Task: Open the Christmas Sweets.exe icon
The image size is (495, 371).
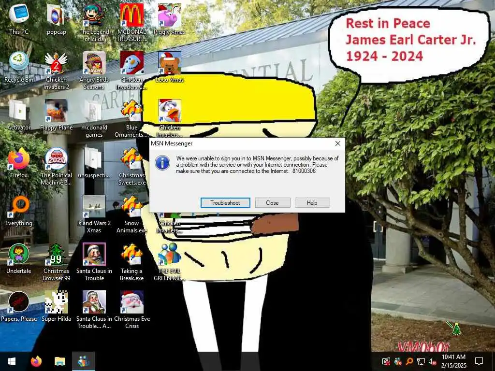Action: tap(131, 166)
